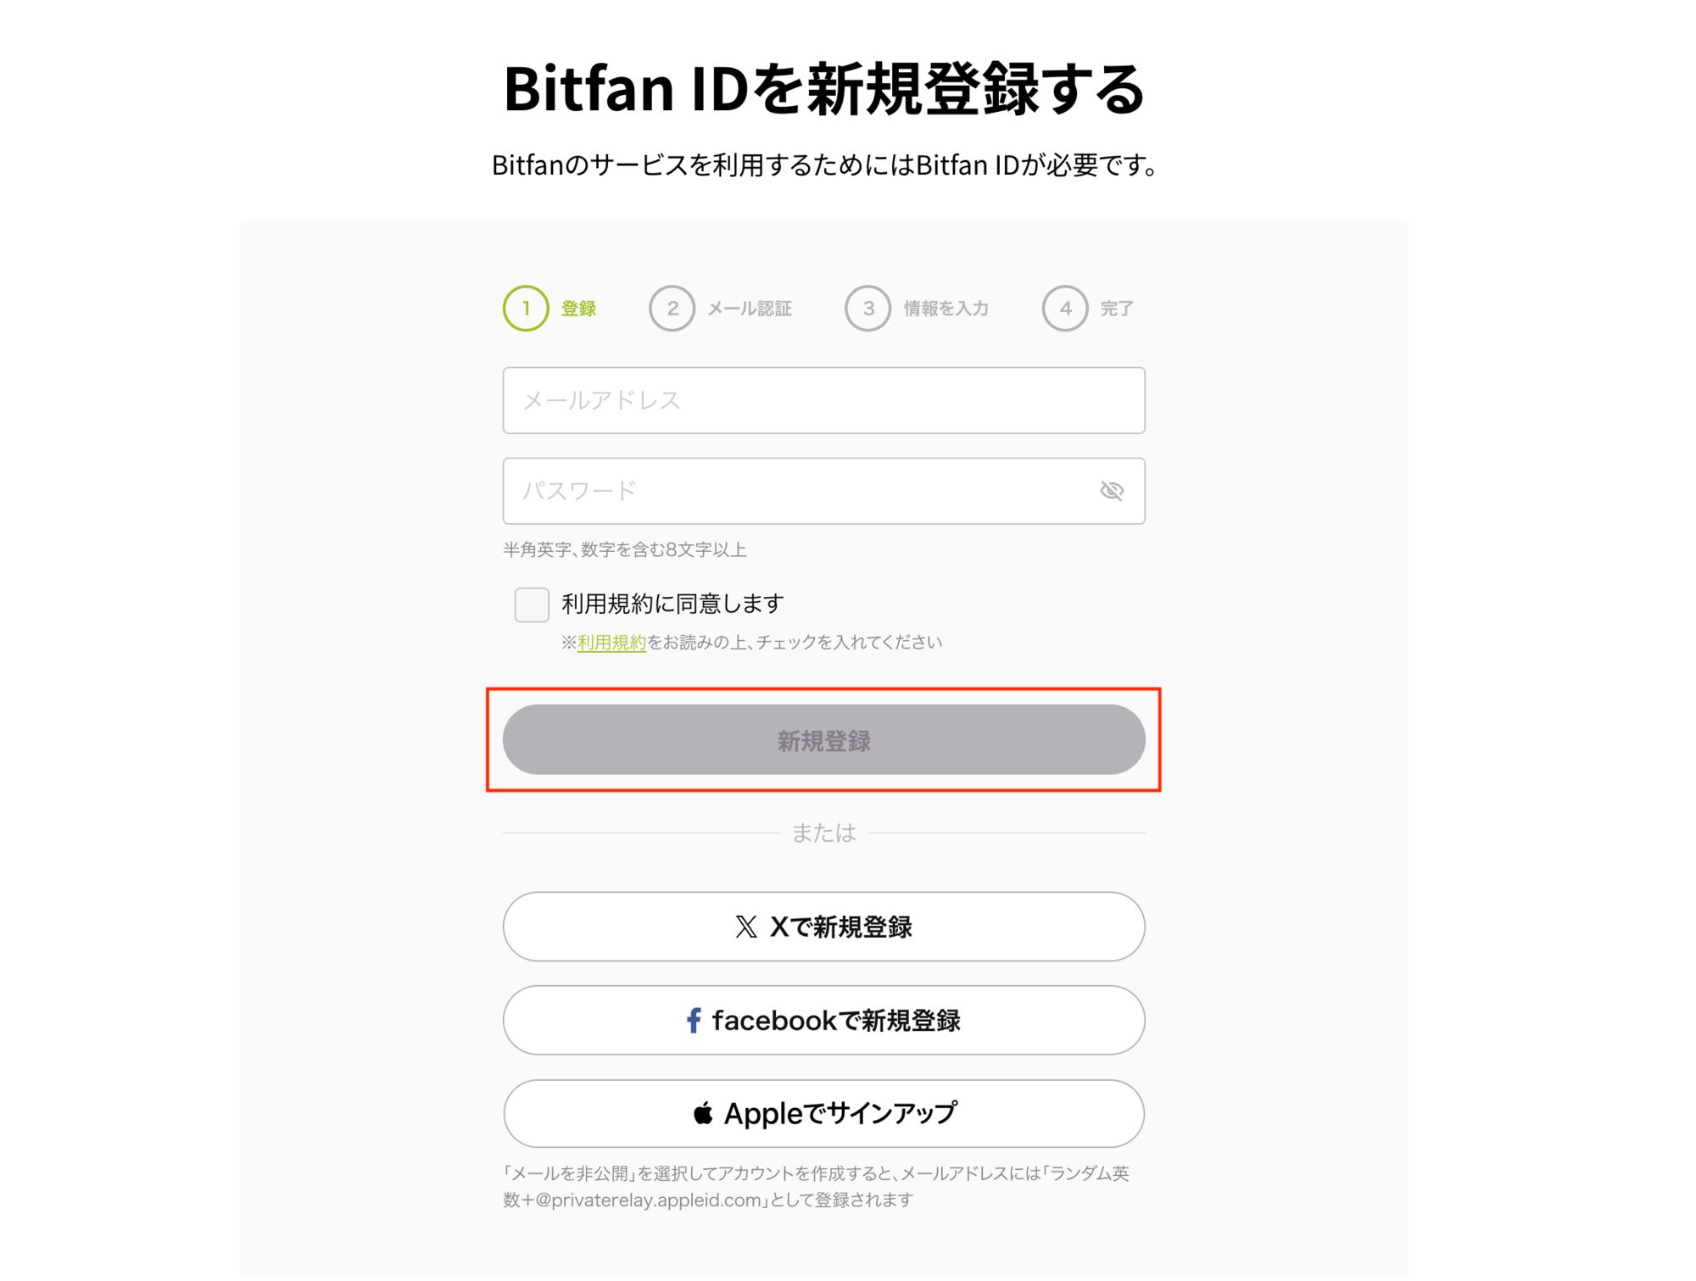Check the 利用規約に同意します checkbox

click(532, 604)
